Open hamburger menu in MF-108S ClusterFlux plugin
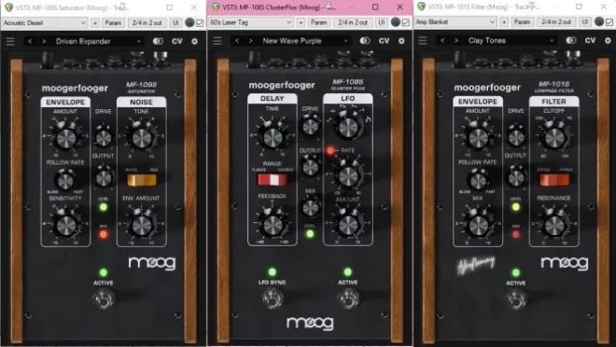Image resolution: width=616 pixels, height=347 pixels. coord(217,41)
